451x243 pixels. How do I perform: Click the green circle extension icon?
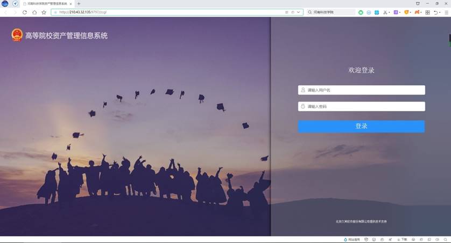coord(361,12)
